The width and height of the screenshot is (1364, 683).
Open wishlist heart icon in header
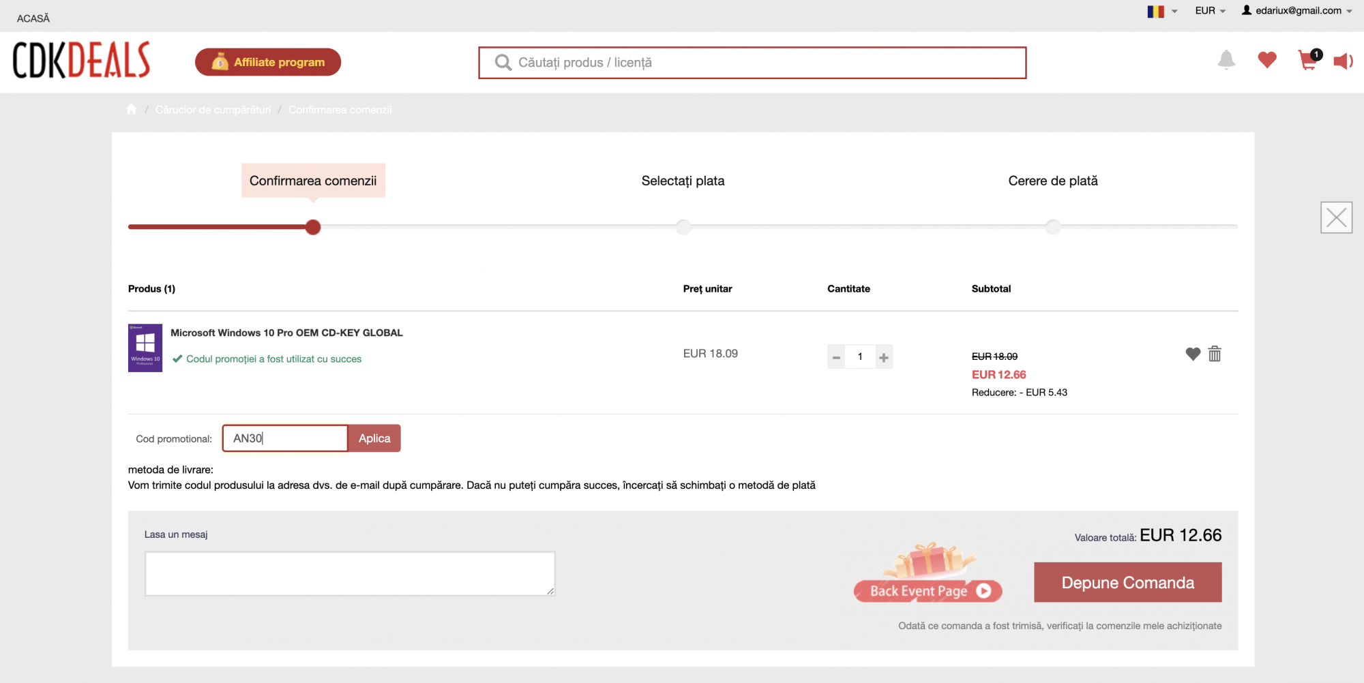coord(1267,61)
